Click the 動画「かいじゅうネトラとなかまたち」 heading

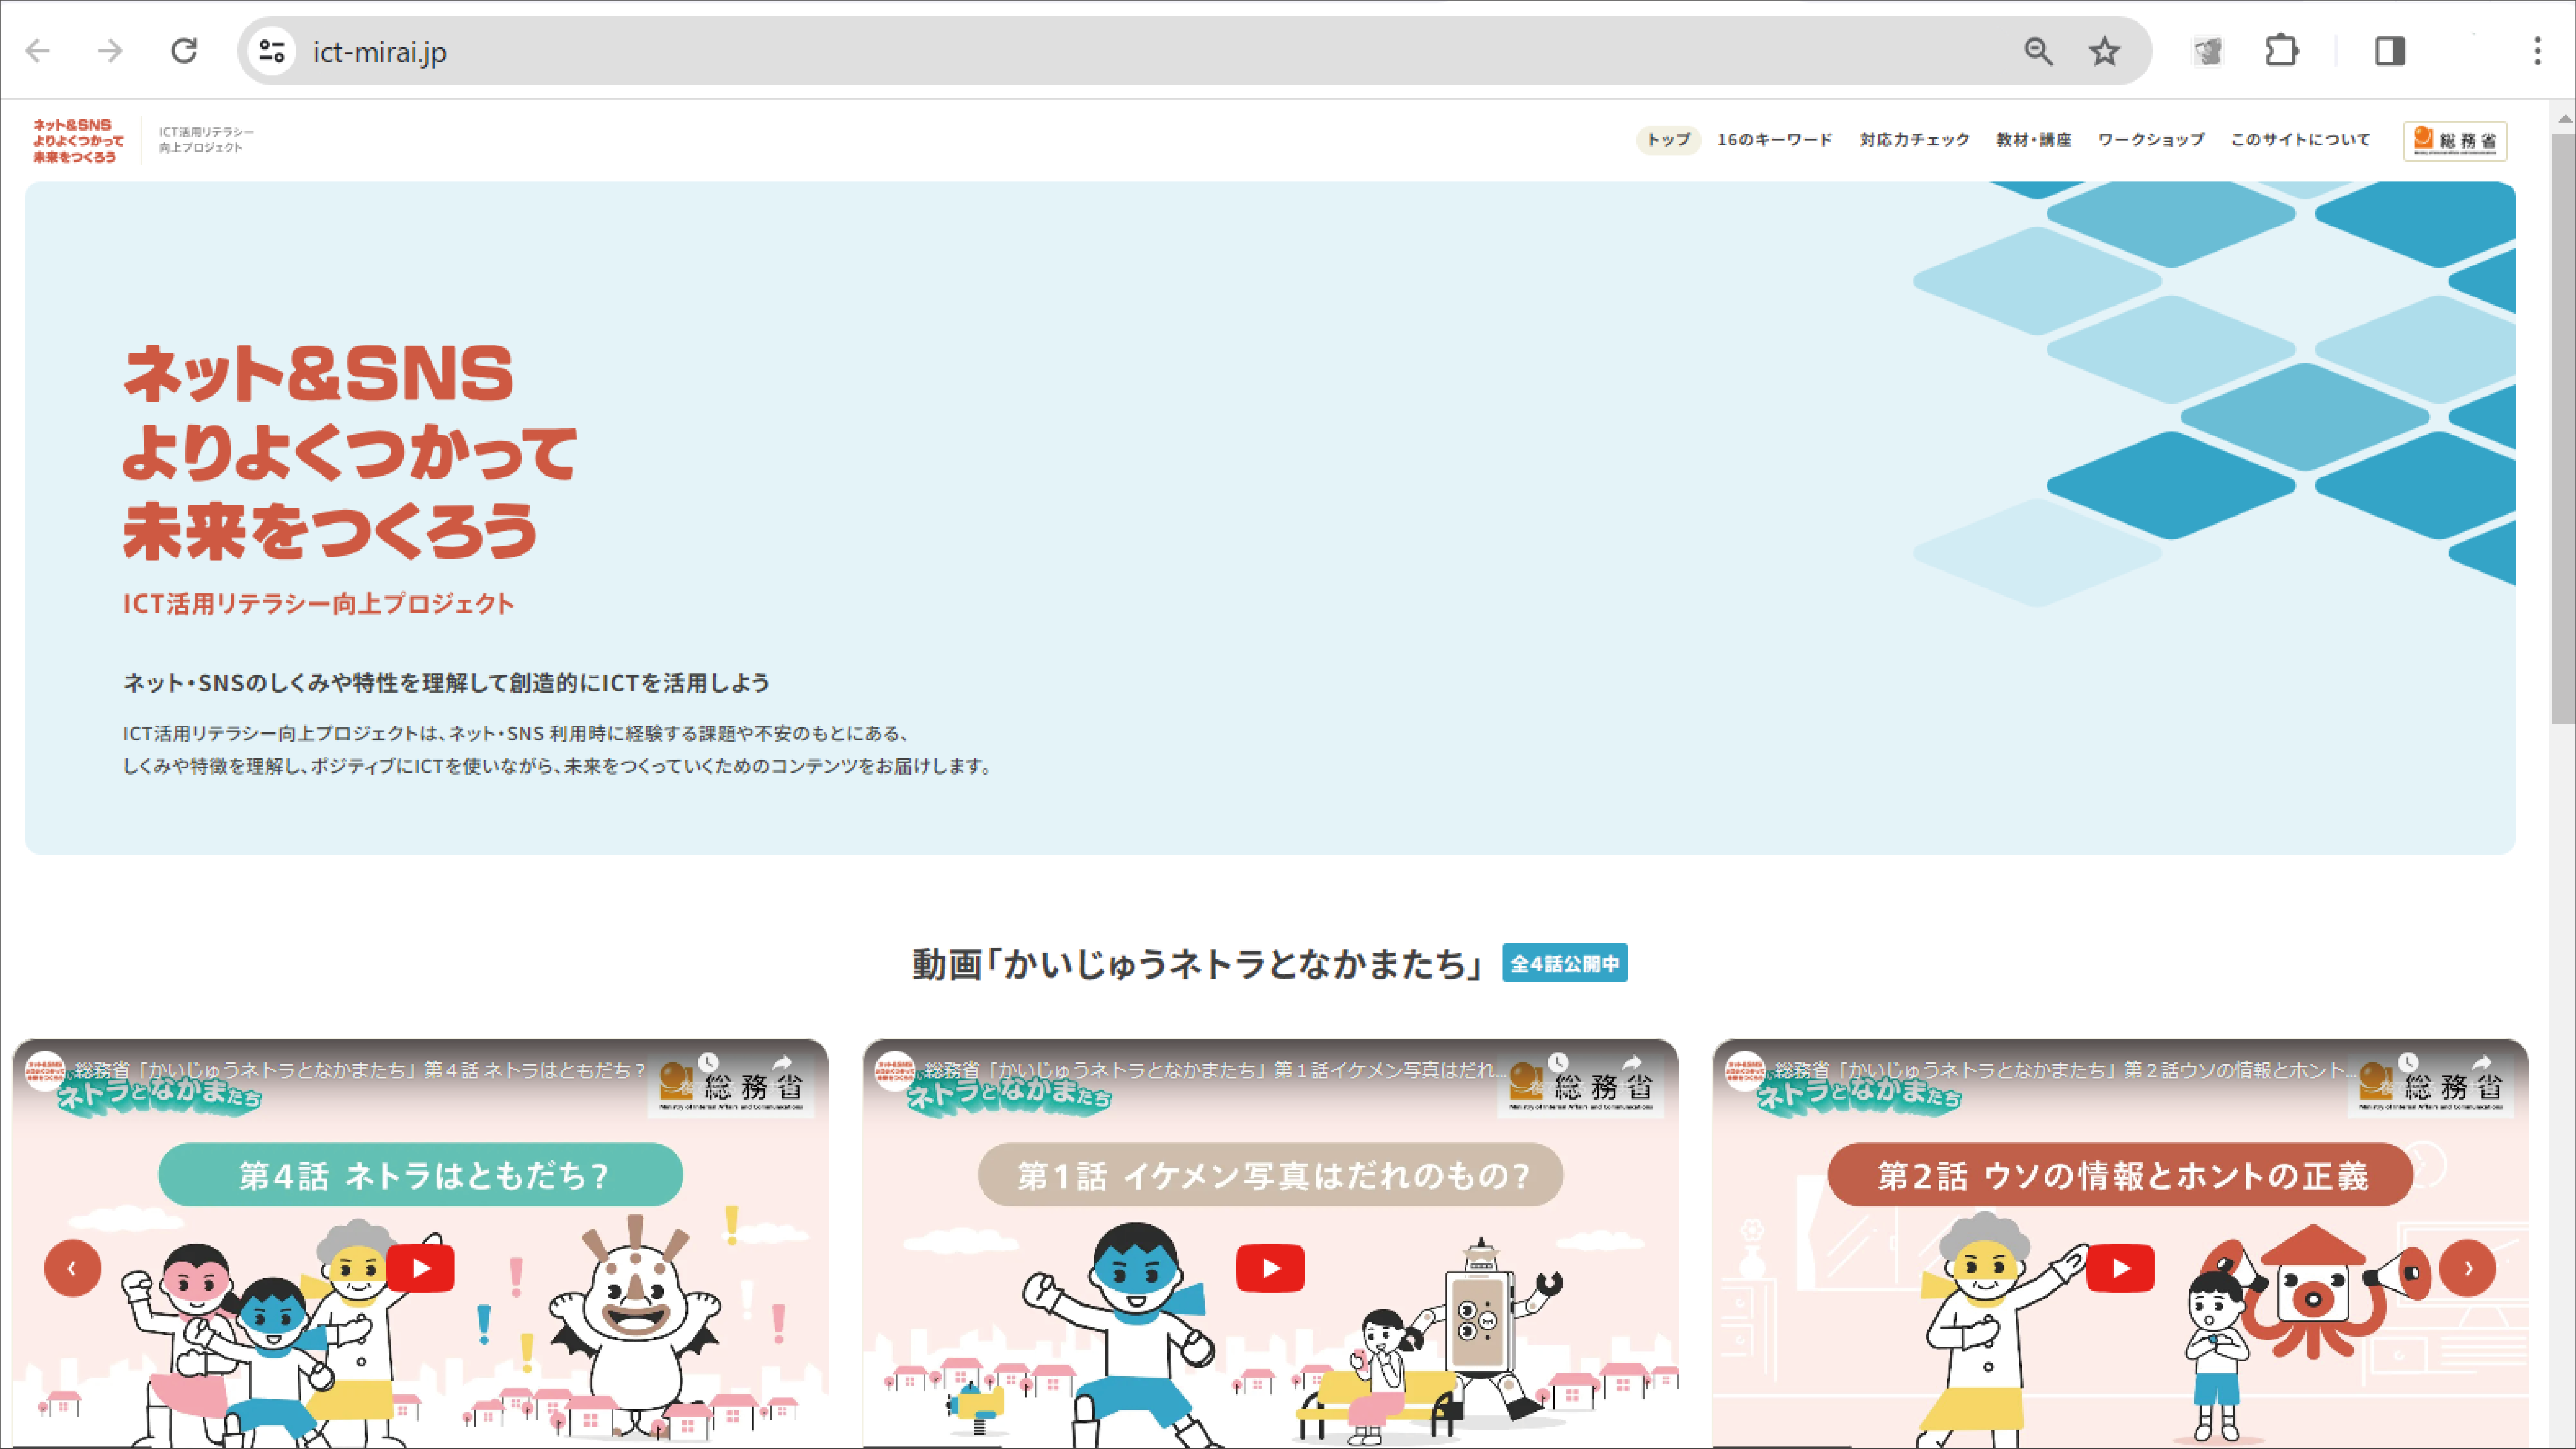point(1198,964)
